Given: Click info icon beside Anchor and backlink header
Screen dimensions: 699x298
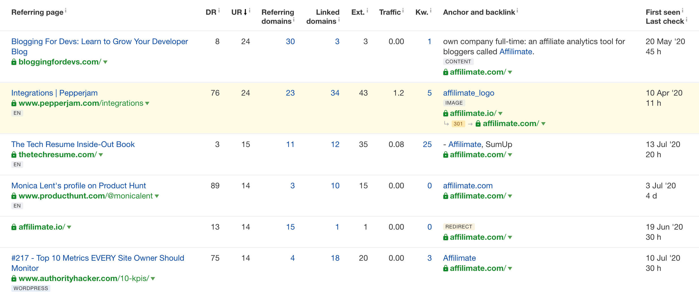Looking at the screenshot, I should coord(517,10).
